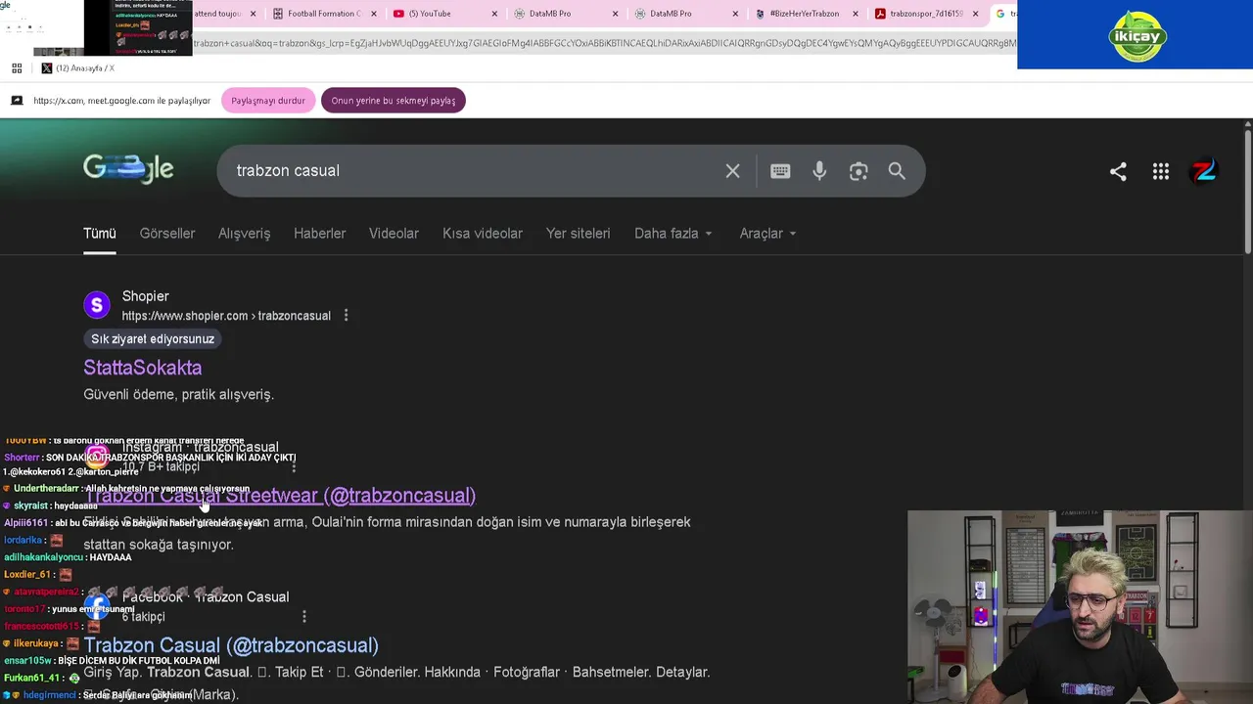Click the Shopier site name

pos(146,296)
